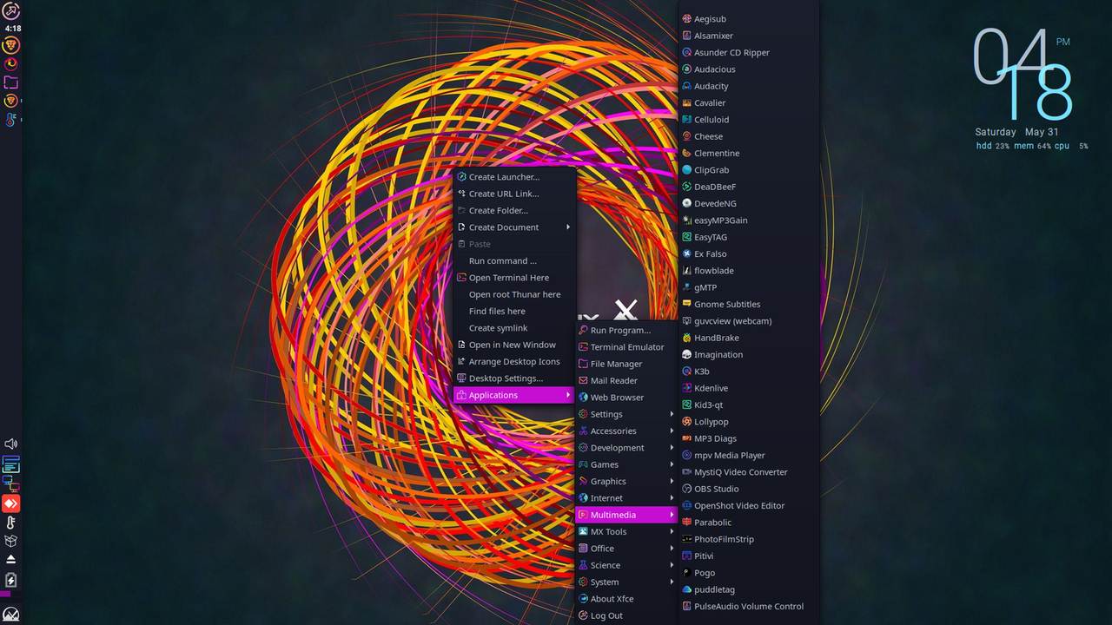Expand the Settings submenu
1112x625 pixels.
pyautogui.click(x=625, y=414)
